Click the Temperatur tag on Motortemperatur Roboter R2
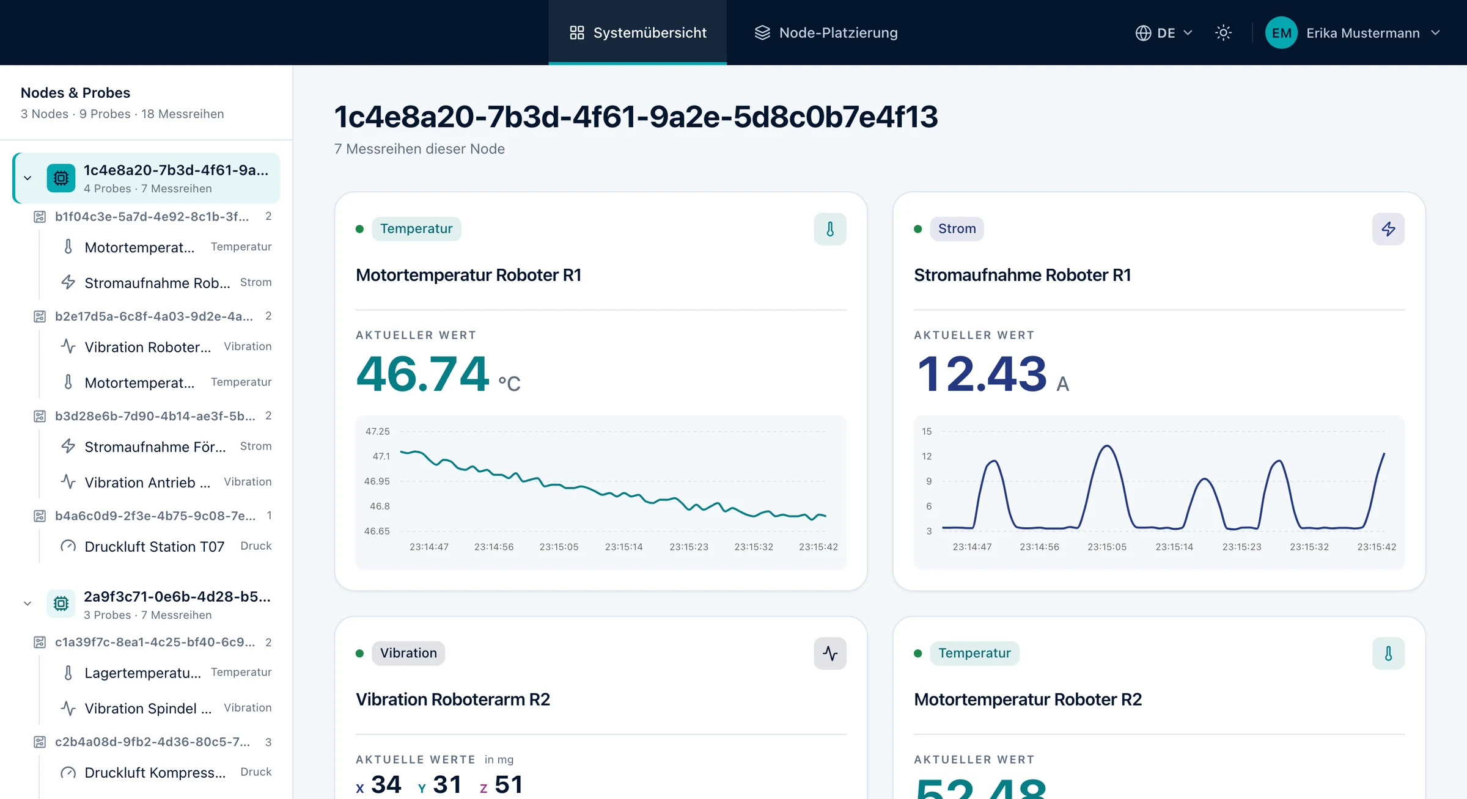Image resolution: width=1467 pixels, height=799 pixels. click(974, 654)
